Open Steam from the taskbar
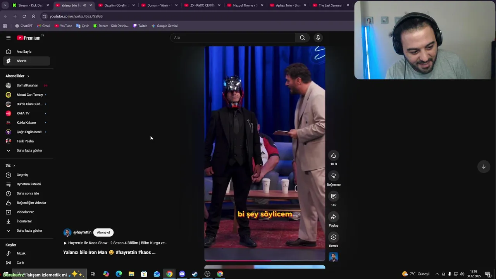 click(x=195, y=274)
